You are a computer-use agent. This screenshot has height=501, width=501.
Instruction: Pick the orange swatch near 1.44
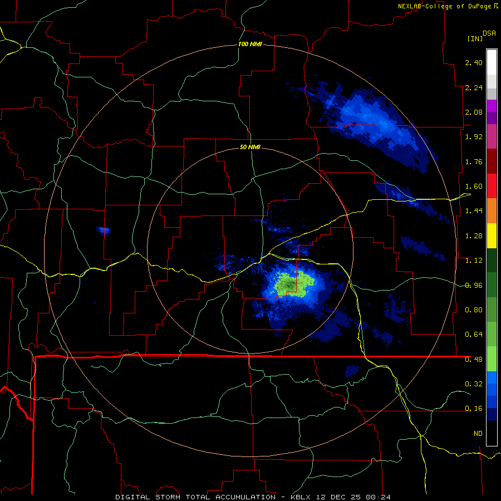coord(492,210)
